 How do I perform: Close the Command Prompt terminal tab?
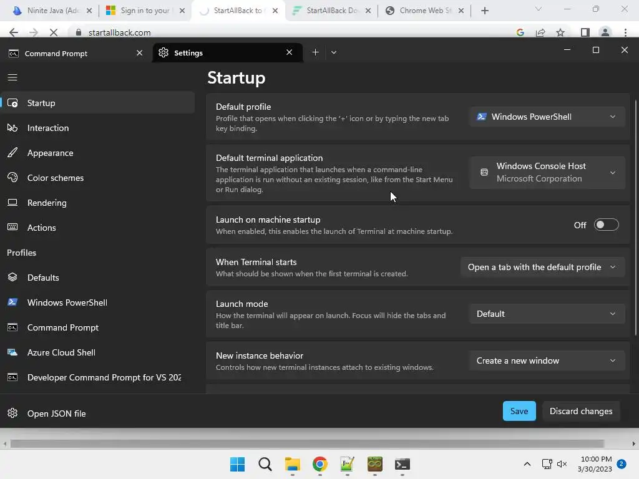click(139, 53)
